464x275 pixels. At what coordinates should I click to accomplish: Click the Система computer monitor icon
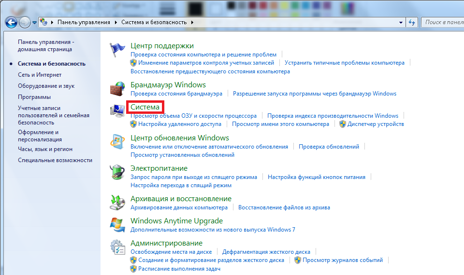[x=117, y=111]
